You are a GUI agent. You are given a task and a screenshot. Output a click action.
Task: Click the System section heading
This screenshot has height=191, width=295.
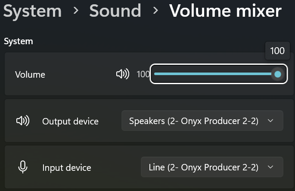coord(19,41)
